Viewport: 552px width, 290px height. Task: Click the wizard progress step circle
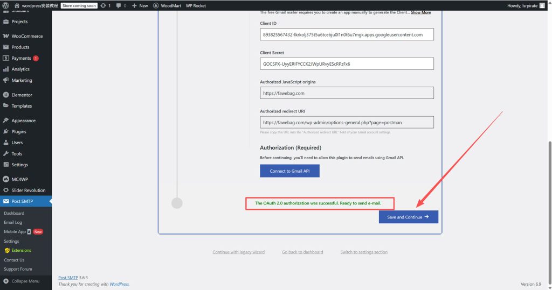(x=177, y=203)
